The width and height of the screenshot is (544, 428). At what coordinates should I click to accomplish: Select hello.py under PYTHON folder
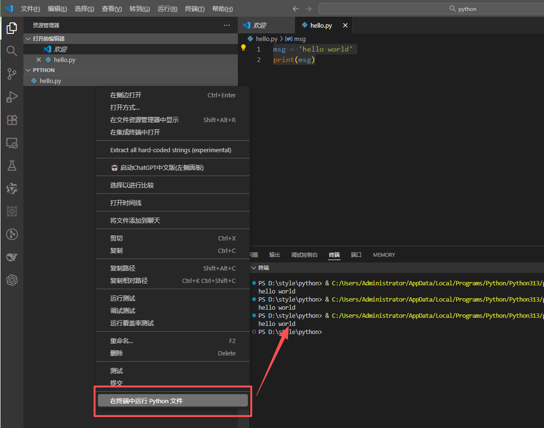pyautogui.click(x=130, y=81)
